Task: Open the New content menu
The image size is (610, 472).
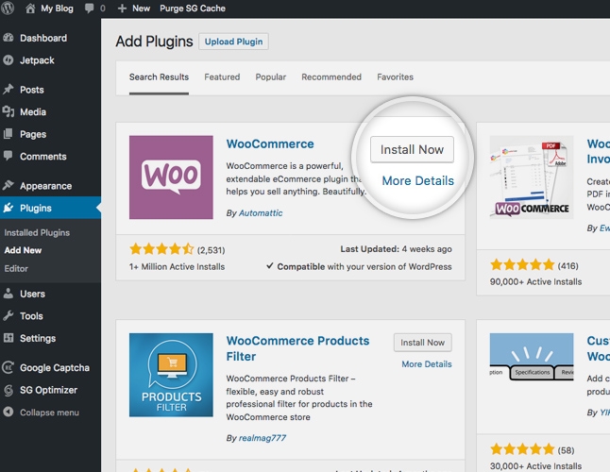Action: 134,8
